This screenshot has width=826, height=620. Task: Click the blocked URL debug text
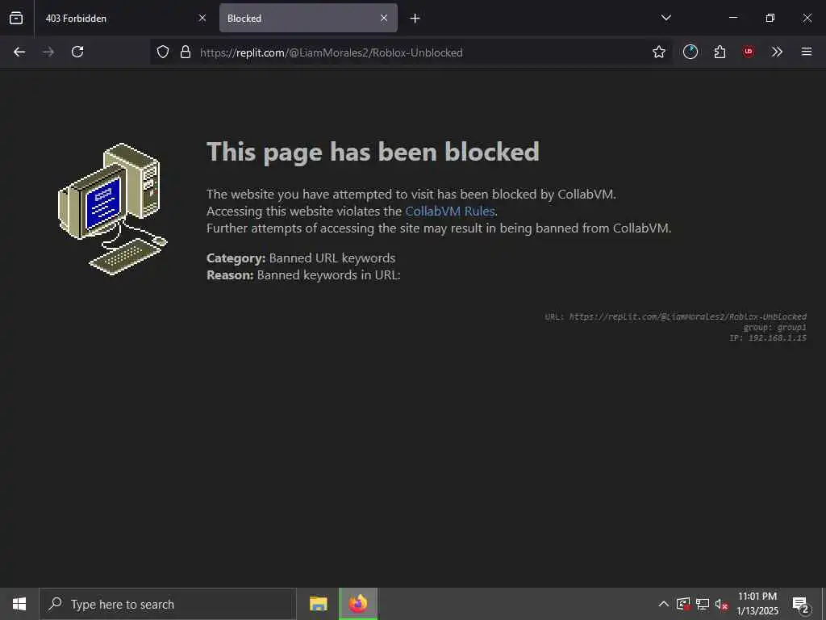tap(675, 316)
